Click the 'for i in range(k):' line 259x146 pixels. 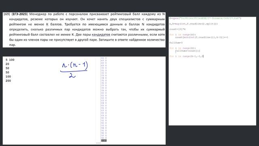[x=183, y=48]
